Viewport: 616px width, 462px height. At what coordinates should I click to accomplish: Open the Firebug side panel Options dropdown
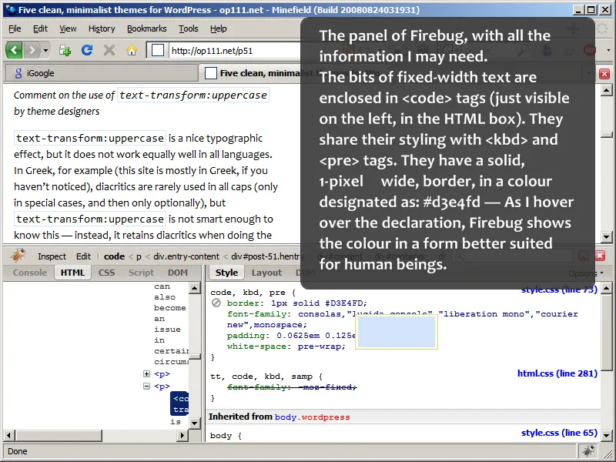coord(585,273)
